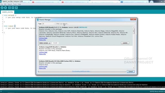Image resolution: width=165 pixels, height=93 pixels.
Task: Click the void setup() code line
Action: point(10,15)
